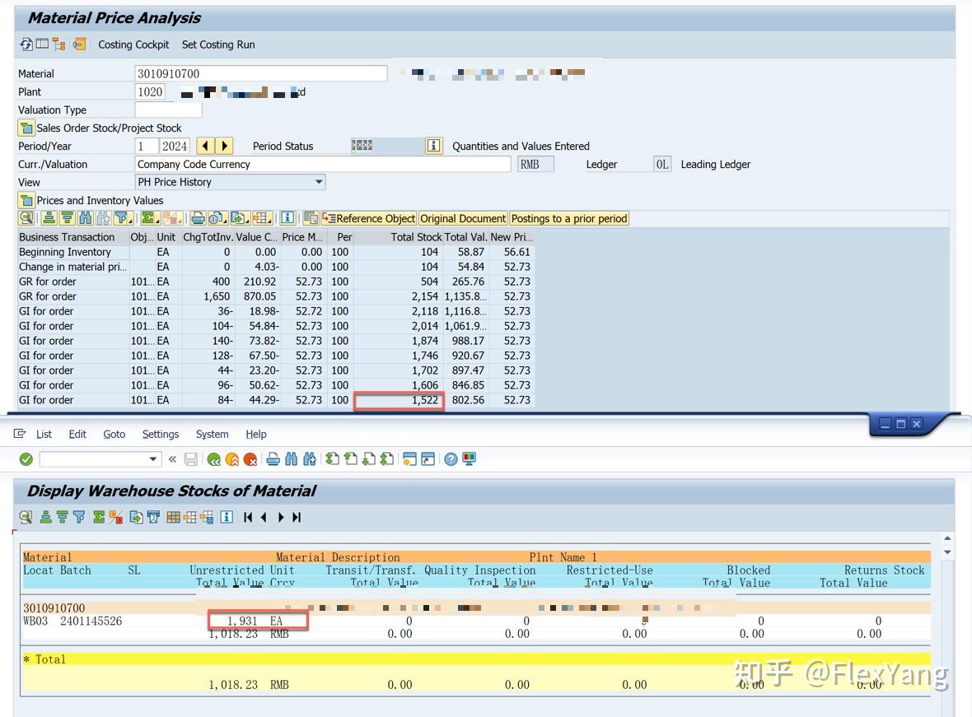
Task: Click the Original Document button
Action: pyautogui.click(x=463, y=219)
